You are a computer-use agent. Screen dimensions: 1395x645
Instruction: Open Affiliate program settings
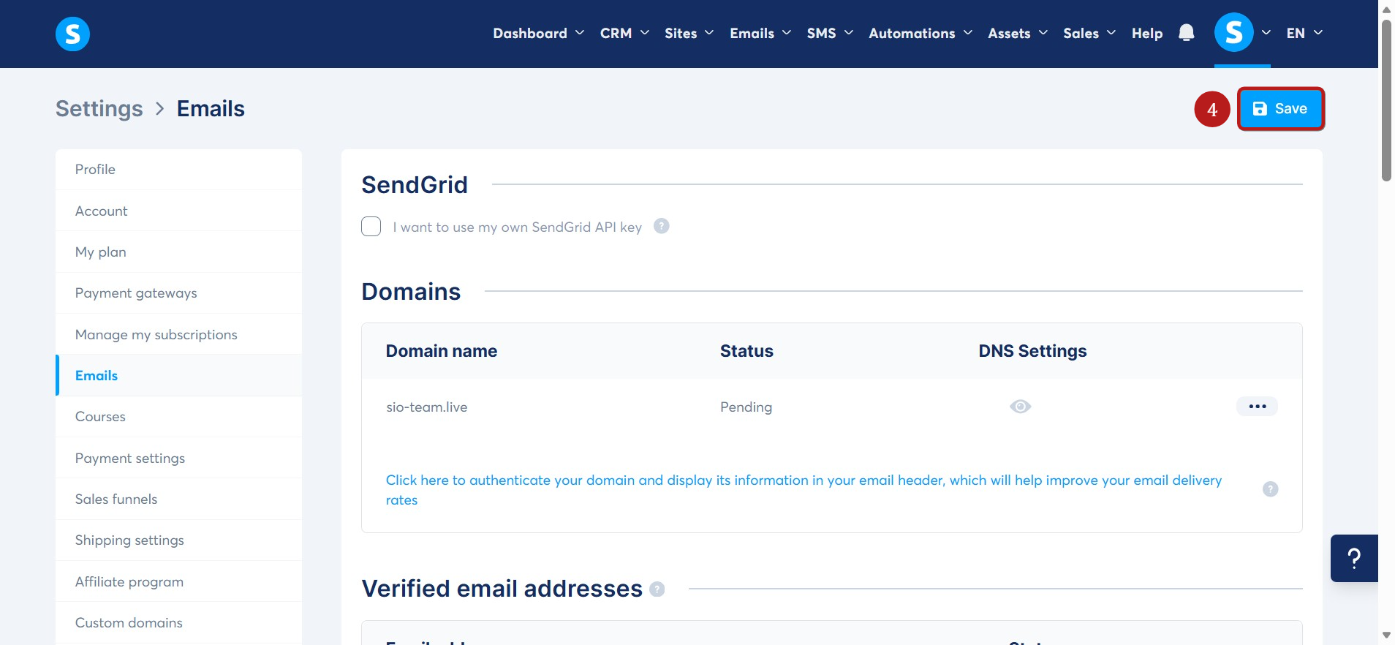(178, 581)
